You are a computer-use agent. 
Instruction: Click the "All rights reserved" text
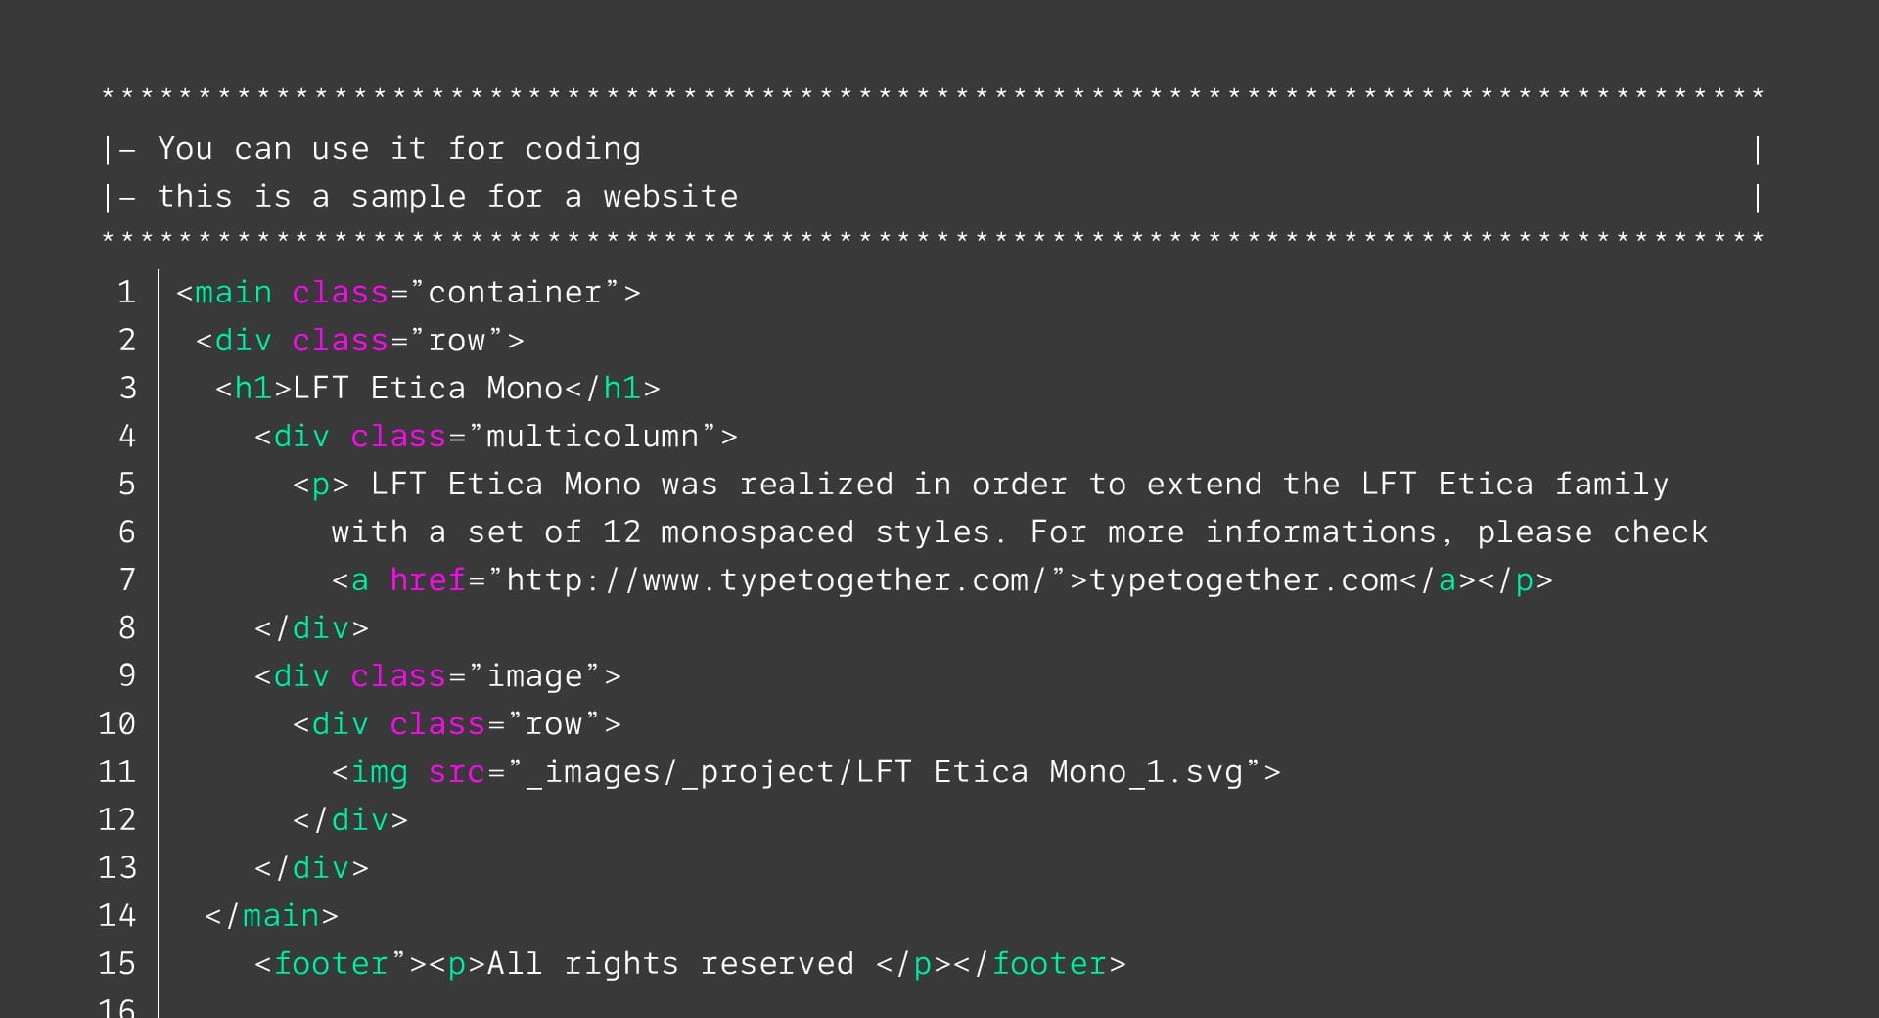click(669, 963)
